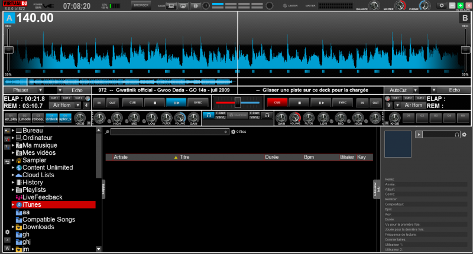Click the crossfader slider

[x=237, y=102]
